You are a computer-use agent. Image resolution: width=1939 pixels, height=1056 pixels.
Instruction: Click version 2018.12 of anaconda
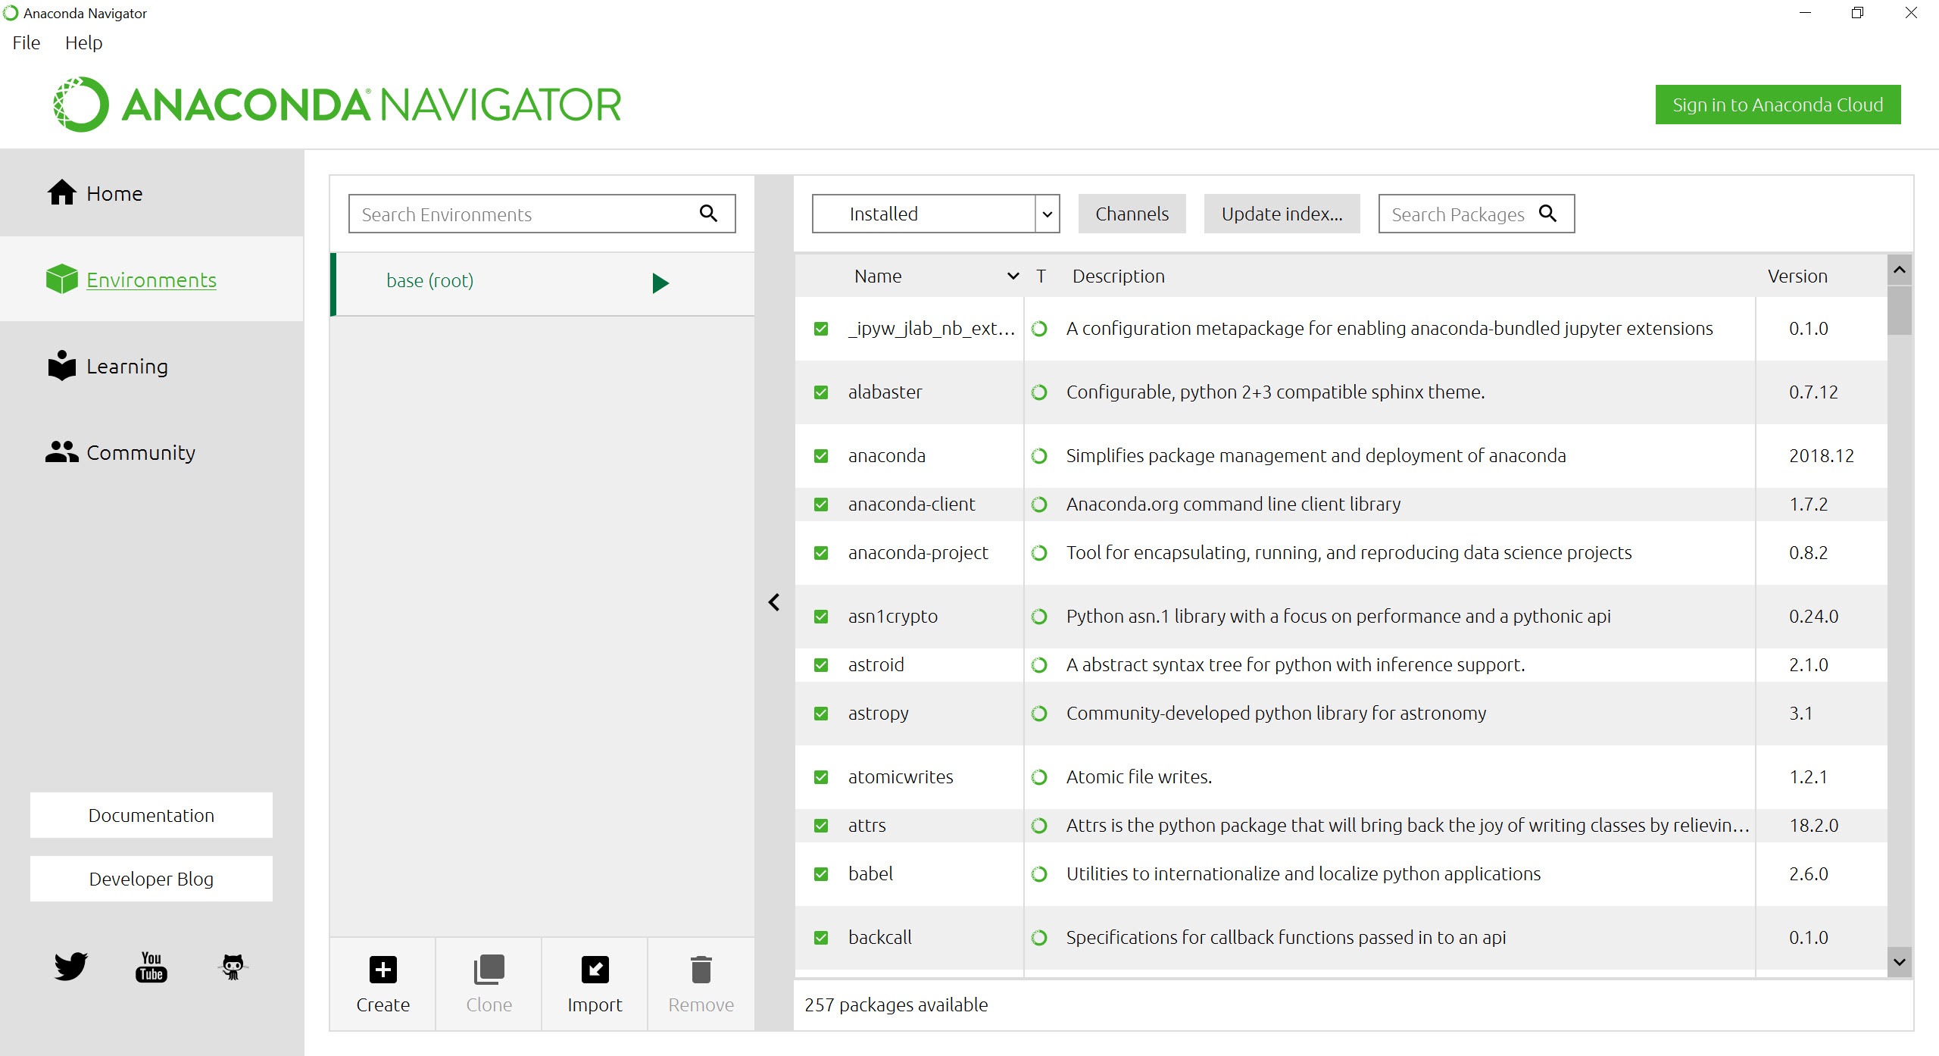tap(1822, 456)
